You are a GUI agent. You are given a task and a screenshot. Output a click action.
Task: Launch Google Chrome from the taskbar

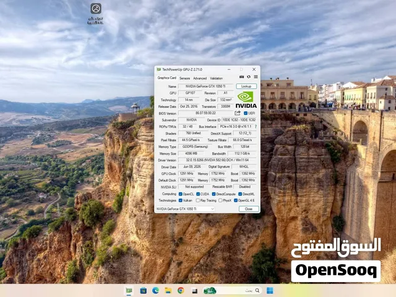pos(181,291)
